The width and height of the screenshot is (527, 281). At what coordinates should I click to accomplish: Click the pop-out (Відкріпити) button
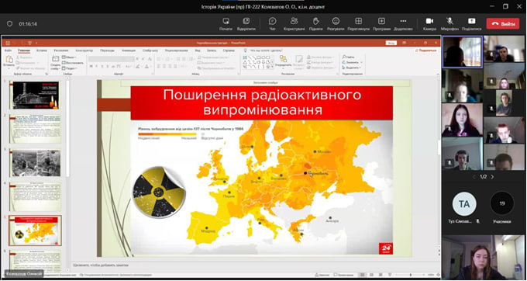(x=246, y=24)
